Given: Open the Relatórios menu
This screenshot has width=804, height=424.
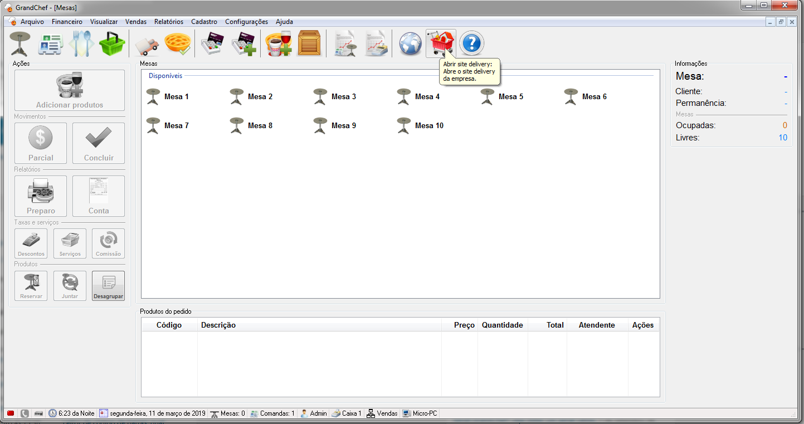Looking at the screenshot, I should pos(168,22).
